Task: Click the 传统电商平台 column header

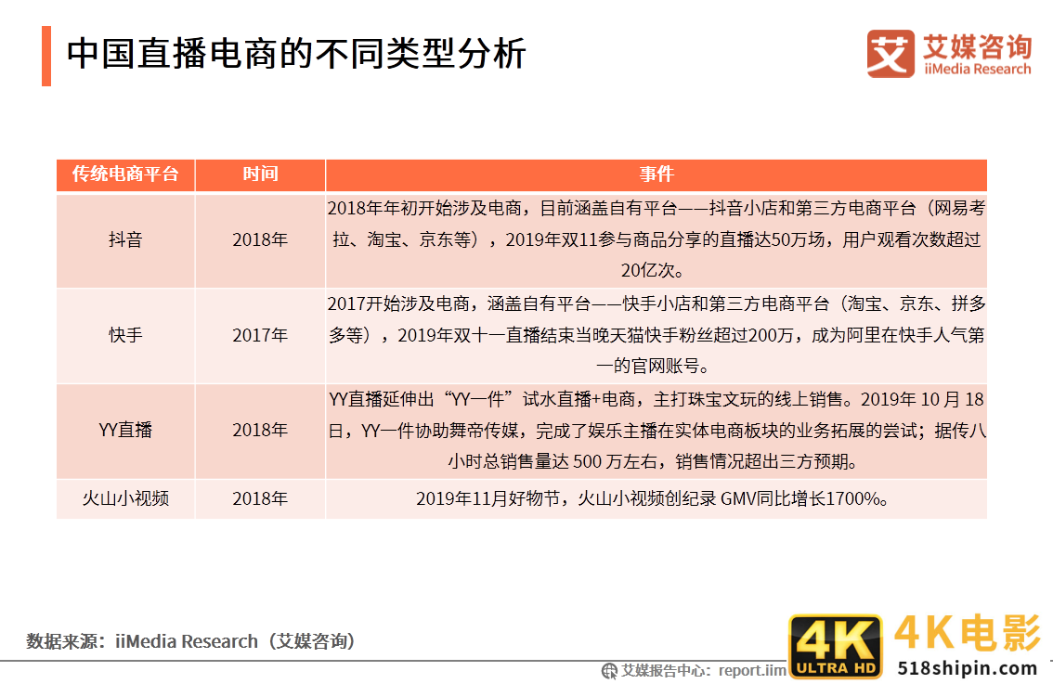Action: point(125,174)
